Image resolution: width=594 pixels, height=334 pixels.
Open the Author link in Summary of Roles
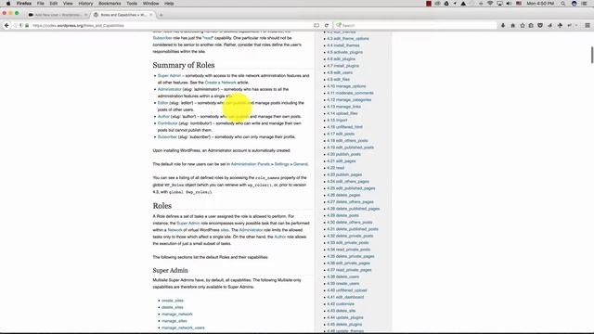(163, 117)
